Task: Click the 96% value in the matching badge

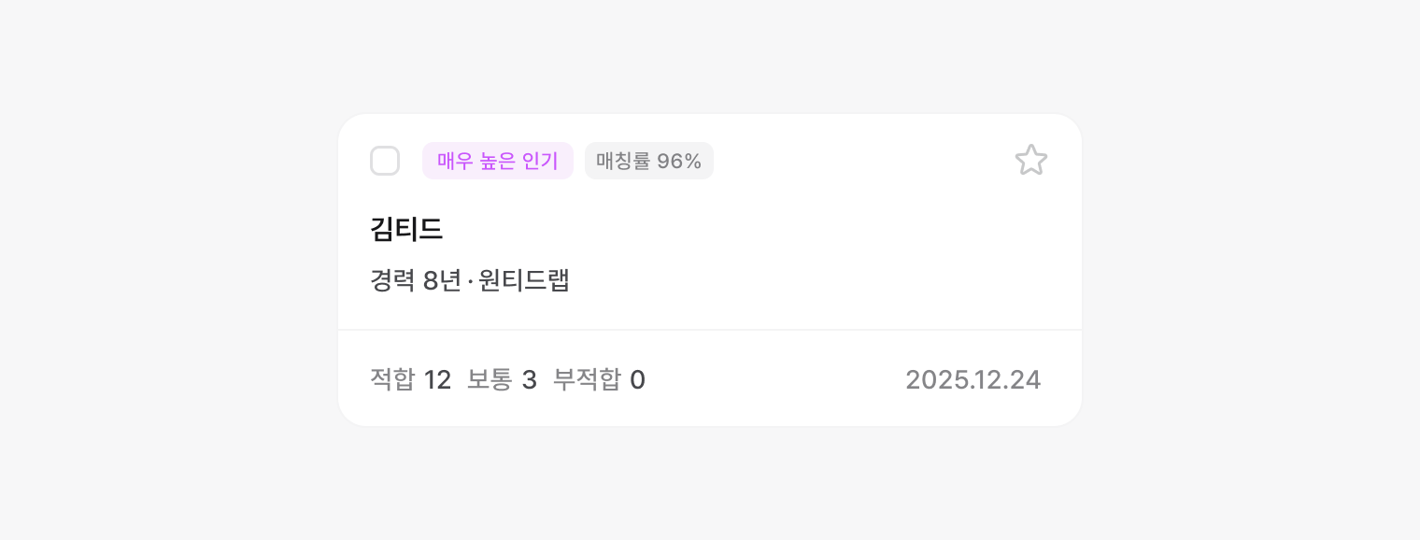Action: tap(679, 161)
